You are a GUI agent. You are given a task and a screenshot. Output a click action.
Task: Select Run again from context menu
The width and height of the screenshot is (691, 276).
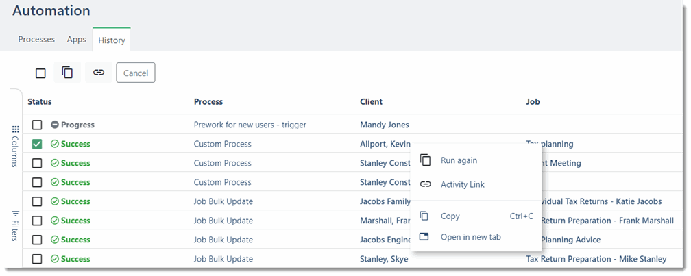tap(459, 160)
